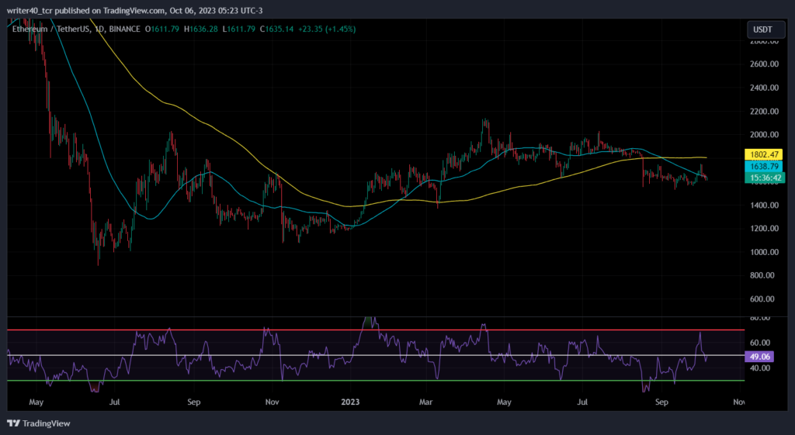Click the TradingView logo at bottom
The width and height of the screenshot is (795, 435).
39,423
